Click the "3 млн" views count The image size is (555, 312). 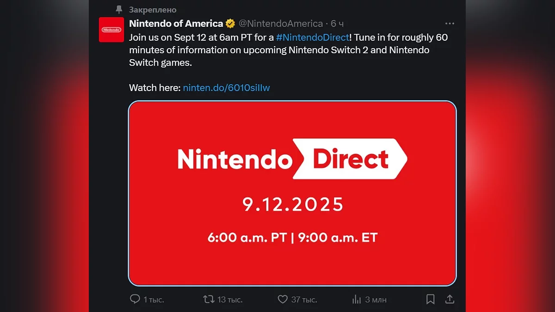376,300
